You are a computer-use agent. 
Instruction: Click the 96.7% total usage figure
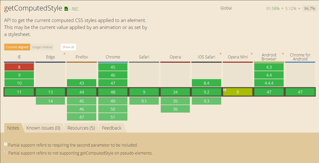click(309, 8)
